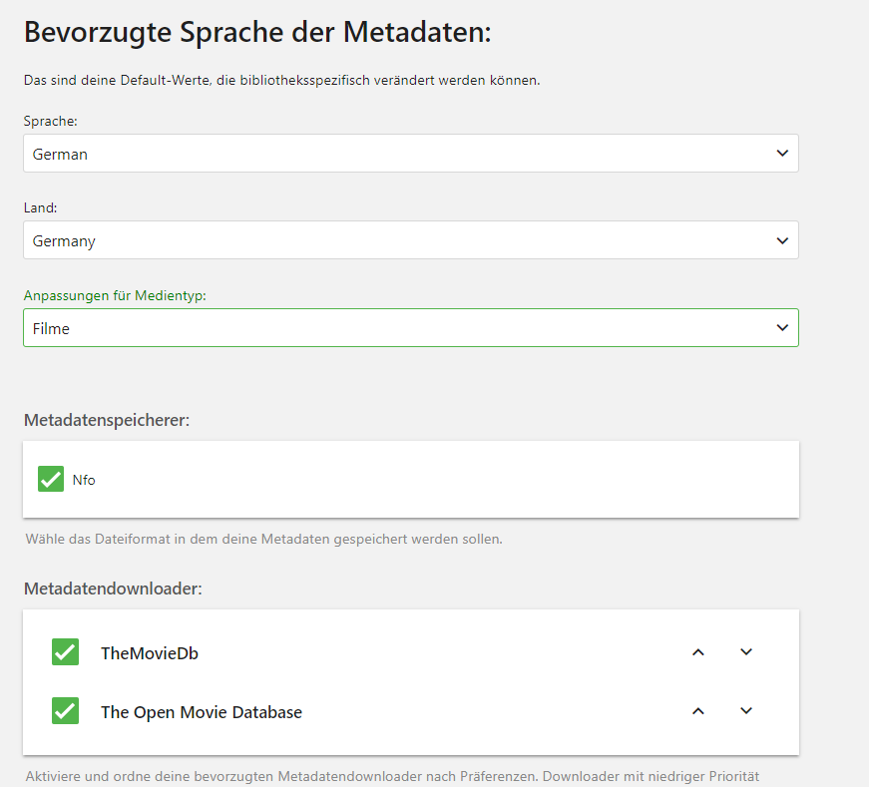Click the Nfo label text
The height and width of the screenshot is (787, 869).
pyautogui.click(x=84, y=480)
